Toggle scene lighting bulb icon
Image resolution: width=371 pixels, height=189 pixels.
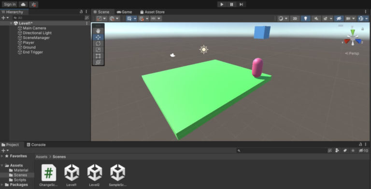(305, 19)
